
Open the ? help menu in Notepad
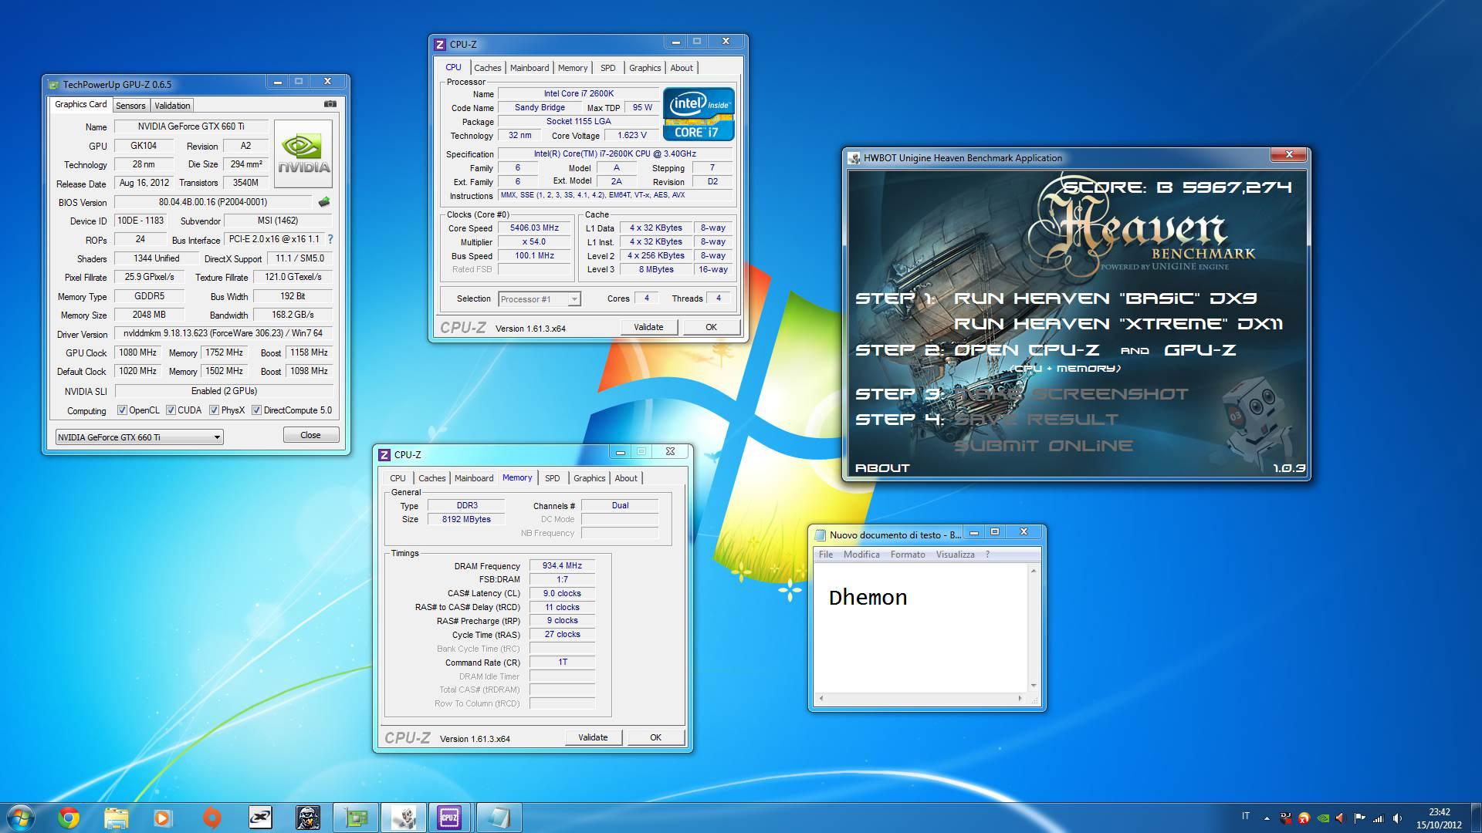[987, 555]
